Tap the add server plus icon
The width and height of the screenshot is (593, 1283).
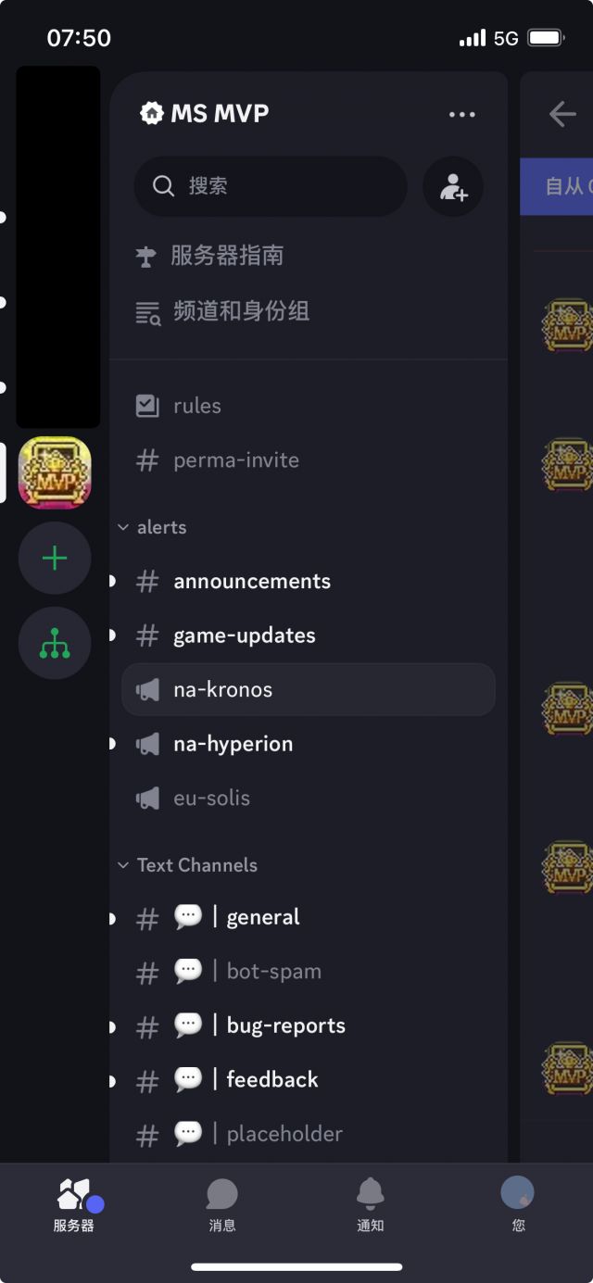55,558
